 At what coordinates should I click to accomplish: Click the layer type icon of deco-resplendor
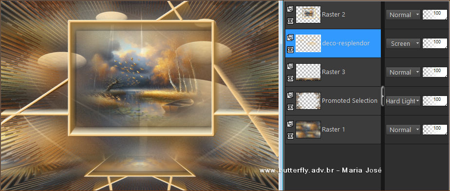click(290, 38)
